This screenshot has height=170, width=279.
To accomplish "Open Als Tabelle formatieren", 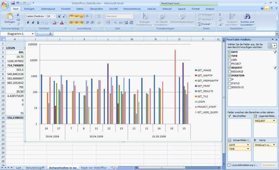I will coord(162,20).
